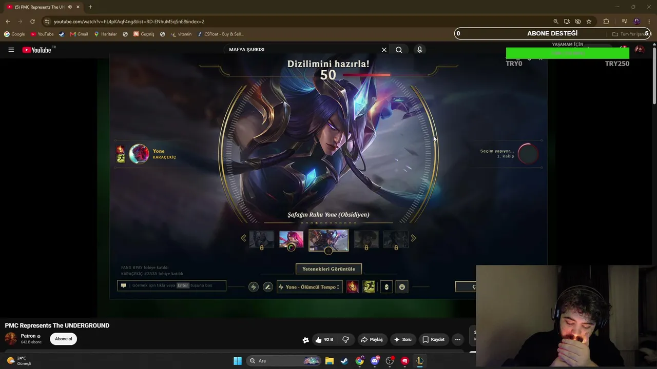This screenshot has width=657, height=369.
Task: Go to YouTube home via logo
Action: coord(37,50)
